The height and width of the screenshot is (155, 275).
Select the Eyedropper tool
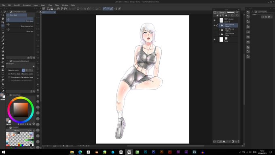[3, 37]
